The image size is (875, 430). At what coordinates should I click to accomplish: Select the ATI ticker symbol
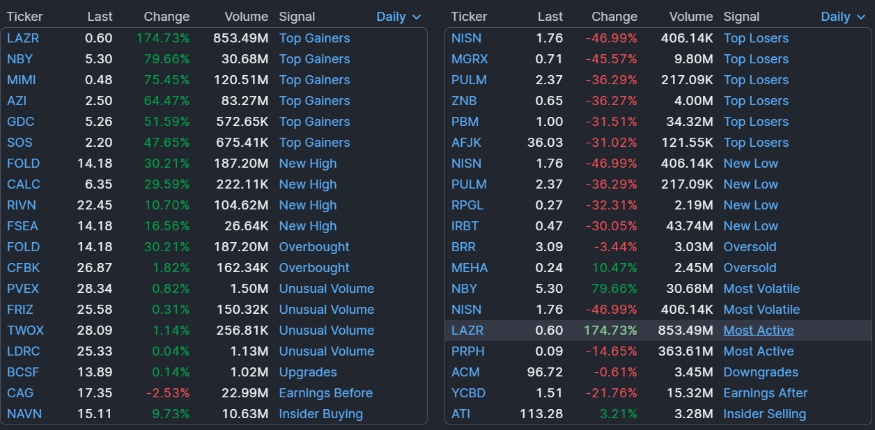(x=460, y=414)
